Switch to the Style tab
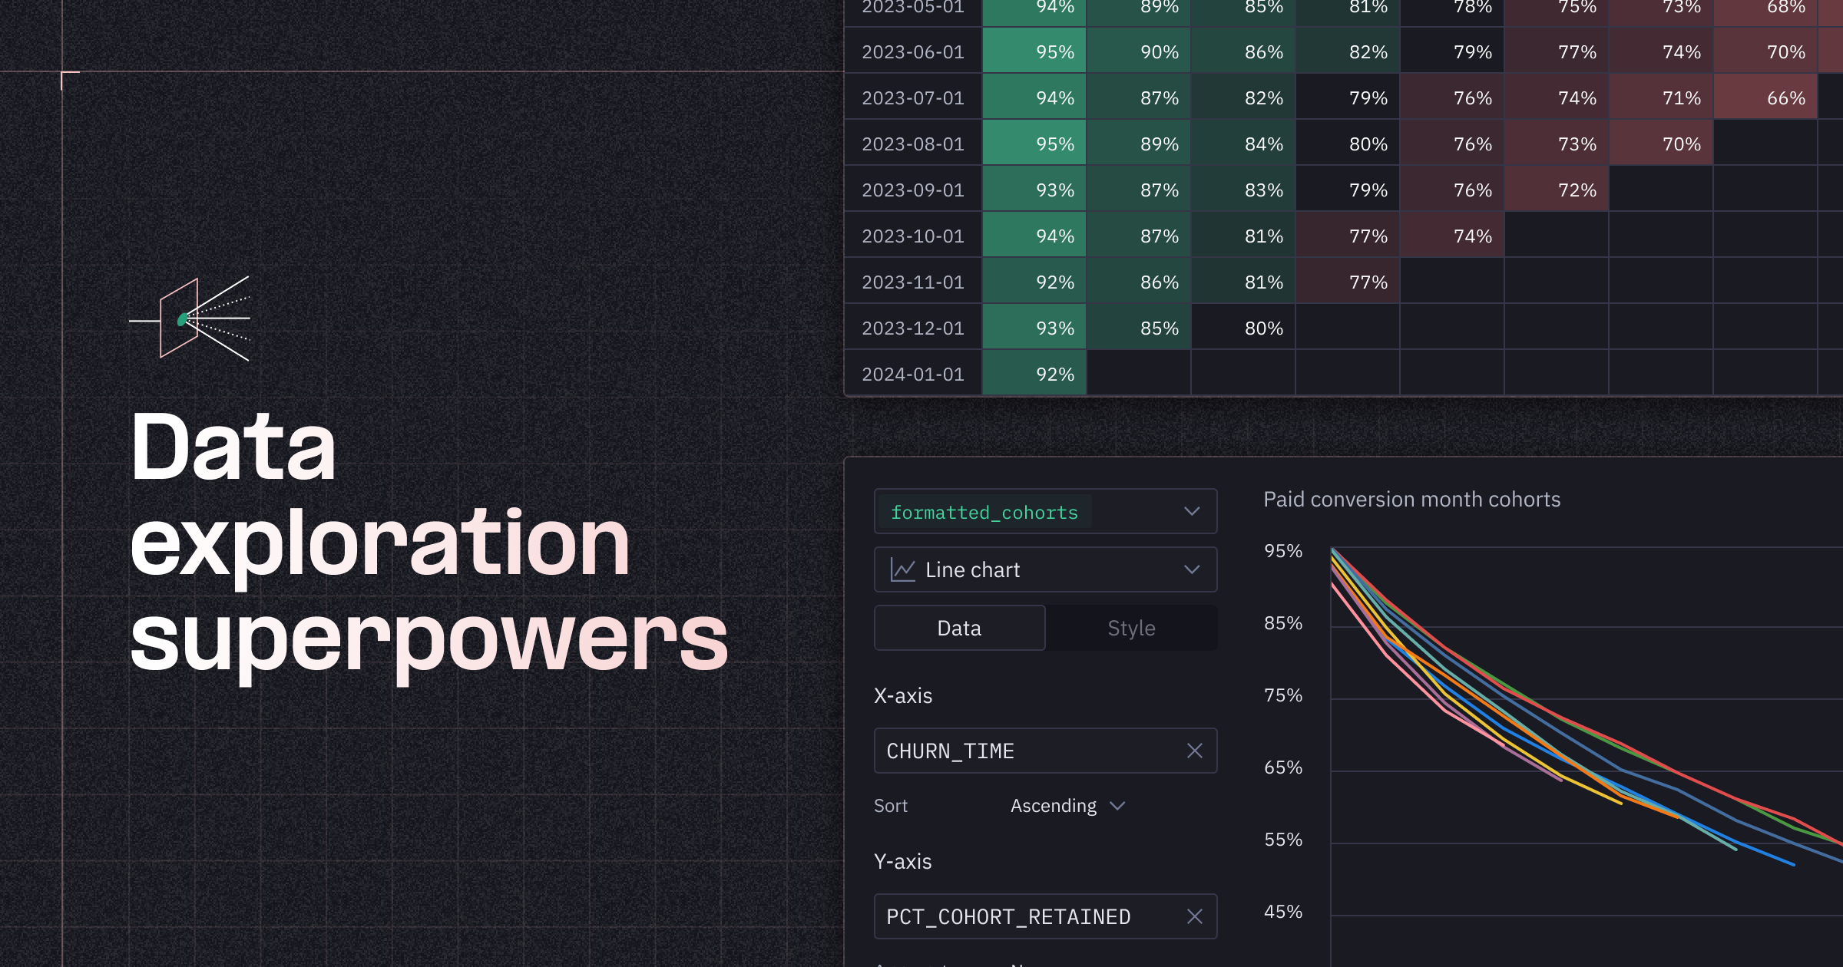The height and width of the screenshot is (967, 1843). [x=1131, y=628]
